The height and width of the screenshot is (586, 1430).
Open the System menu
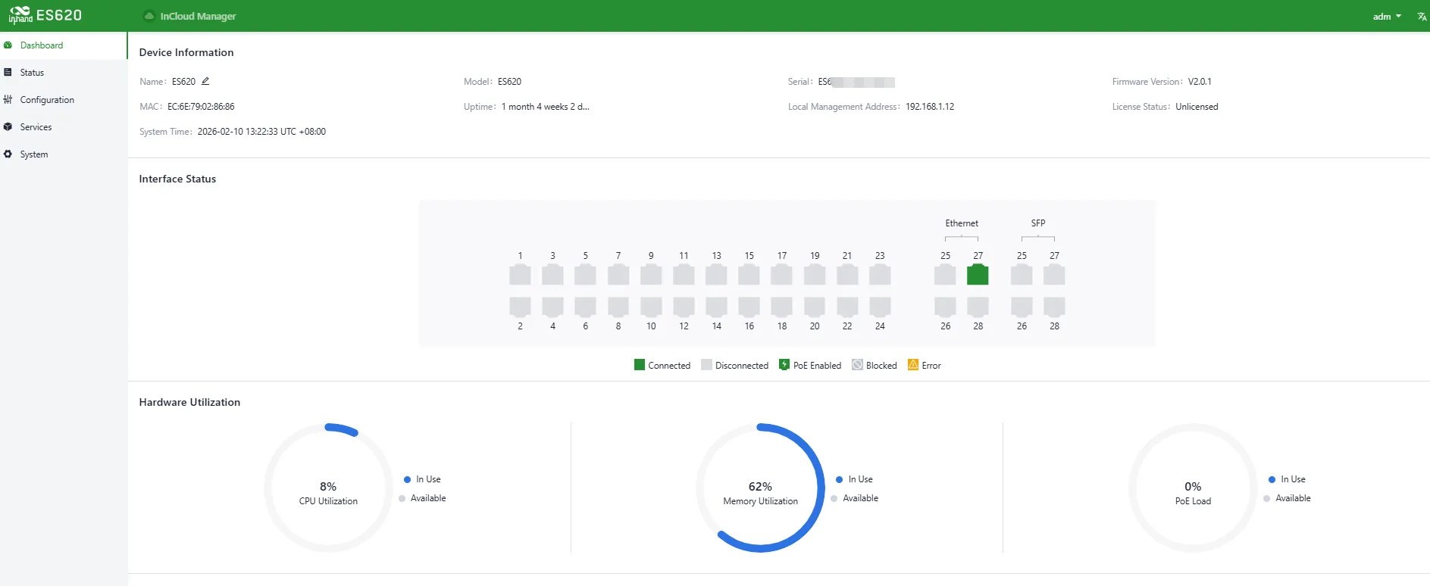64,154
